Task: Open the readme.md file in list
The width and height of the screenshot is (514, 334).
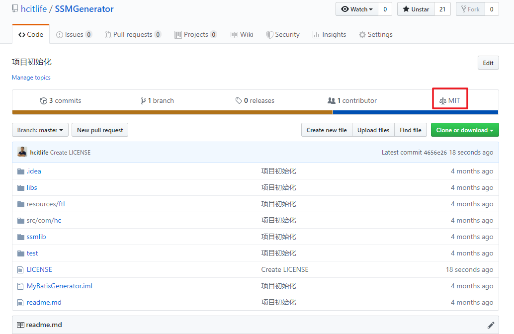Action: (x=44, y=302)
